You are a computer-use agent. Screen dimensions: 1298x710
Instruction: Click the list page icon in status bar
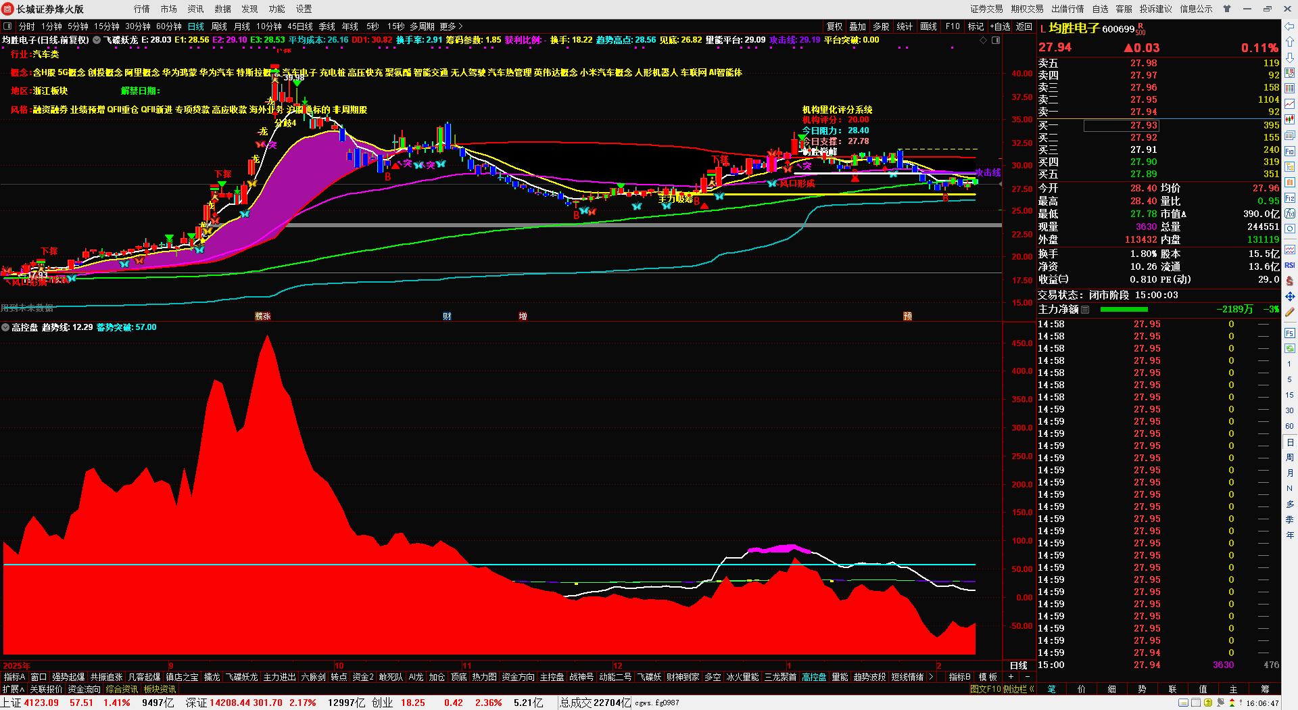click(x=1195, y=703)
